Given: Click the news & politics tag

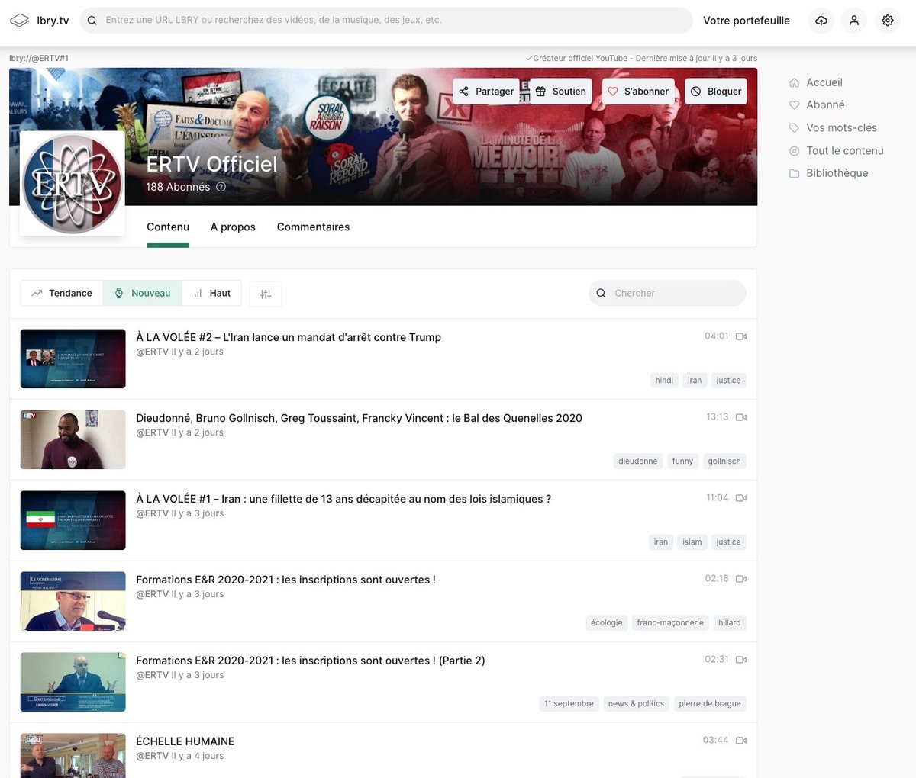Looking at the screenshot, I should 636,704.
